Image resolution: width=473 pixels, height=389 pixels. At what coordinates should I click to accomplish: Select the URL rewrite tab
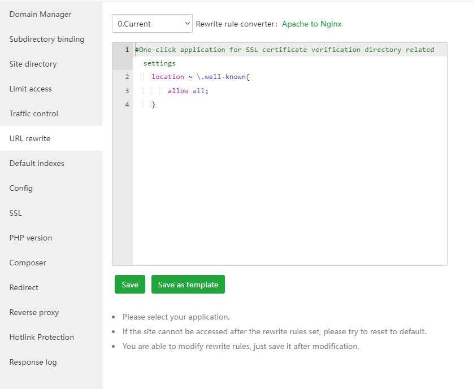tap(30, 138)
